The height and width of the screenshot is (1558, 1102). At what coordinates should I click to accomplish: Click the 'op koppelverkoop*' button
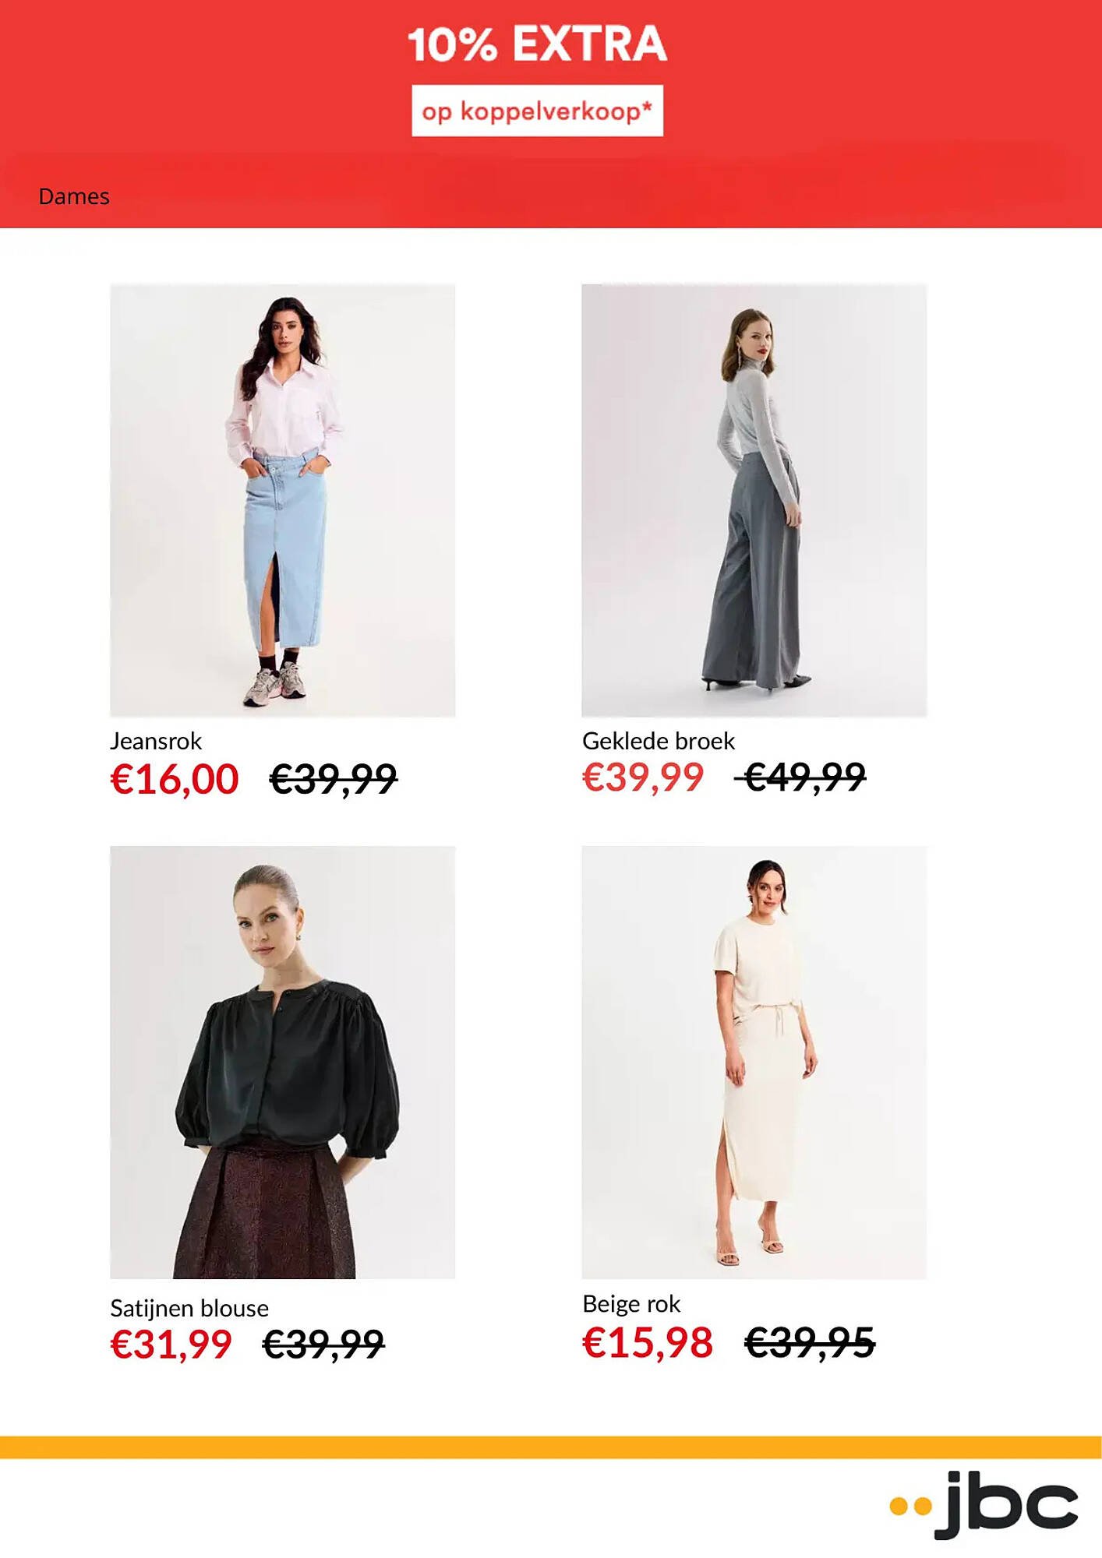coord(537,111)
